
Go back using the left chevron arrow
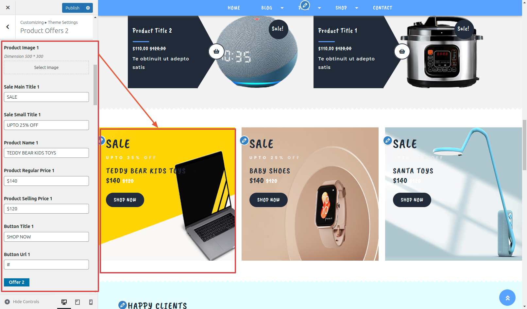8,27
